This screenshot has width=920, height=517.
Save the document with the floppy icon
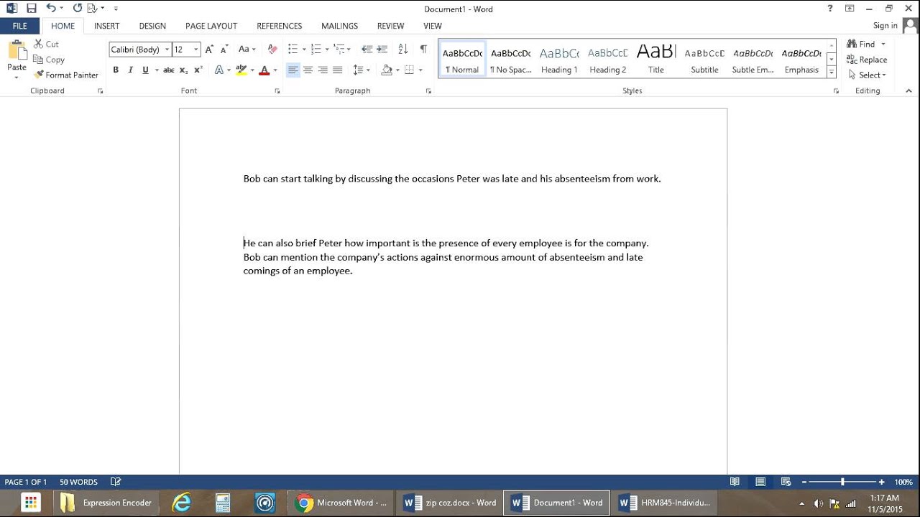coord(31,9)
